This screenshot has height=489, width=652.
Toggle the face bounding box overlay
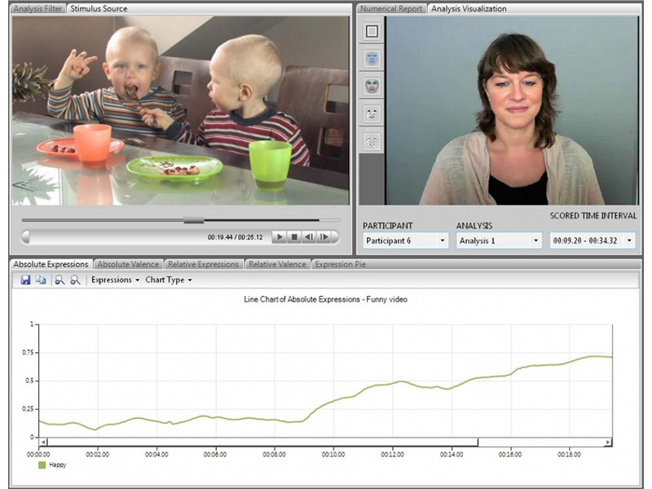[372, 32]
